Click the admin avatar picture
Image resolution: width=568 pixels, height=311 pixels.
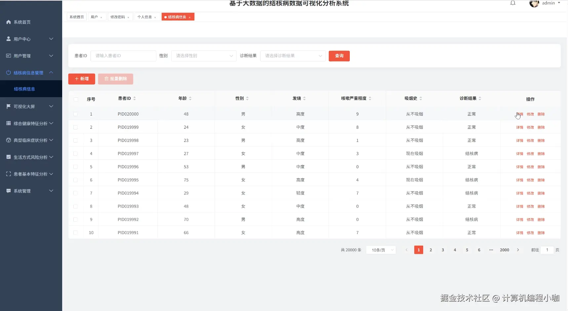(534, 3)
